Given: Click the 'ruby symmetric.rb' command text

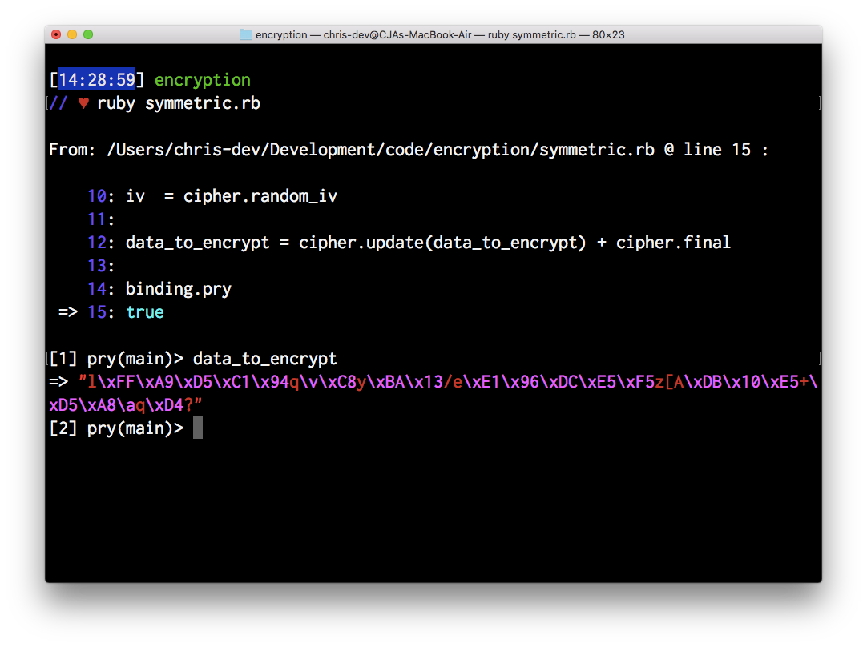Looking at the screenshot, I should (179, 103).
